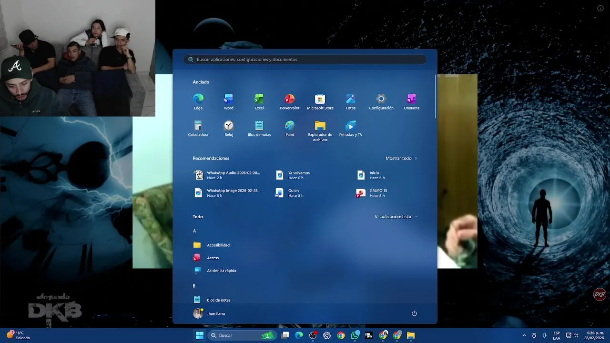Viewport: 610px width, 343px height.
Task: Click the Start menu search field
Action: (305, 60)
